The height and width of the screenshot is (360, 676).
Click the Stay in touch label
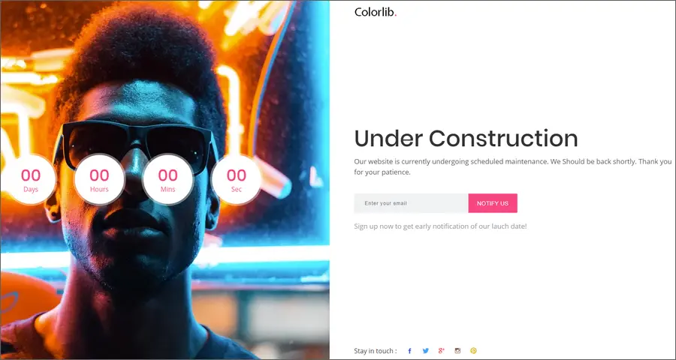pos(376,351)
